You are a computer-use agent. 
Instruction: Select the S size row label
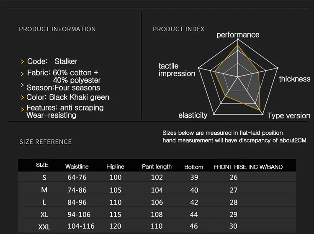[44, 177]
